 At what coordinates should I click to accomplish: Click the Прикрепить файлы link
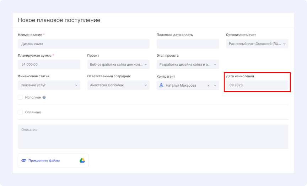44,160
